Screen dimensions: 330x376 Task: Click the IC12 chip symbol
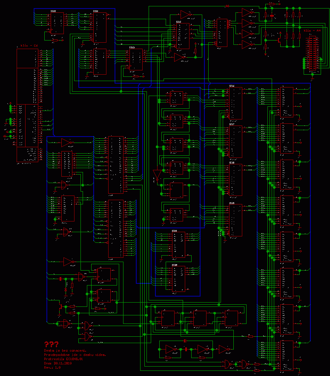(183, 36)
